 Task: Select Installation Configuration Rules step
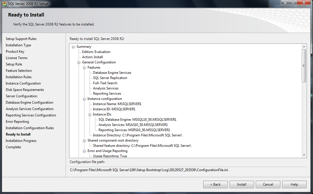tap(30, 128)
